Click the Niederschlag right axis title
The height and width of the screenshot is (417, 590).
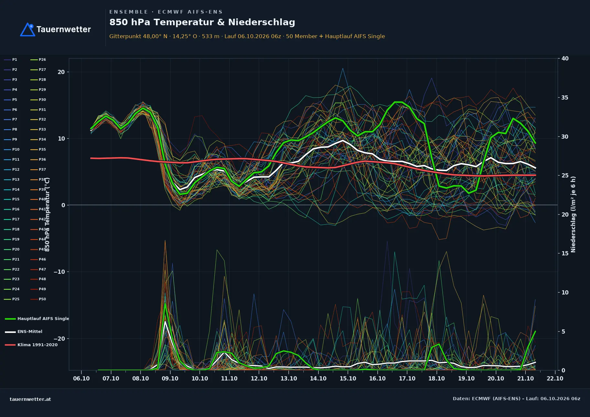573,214
